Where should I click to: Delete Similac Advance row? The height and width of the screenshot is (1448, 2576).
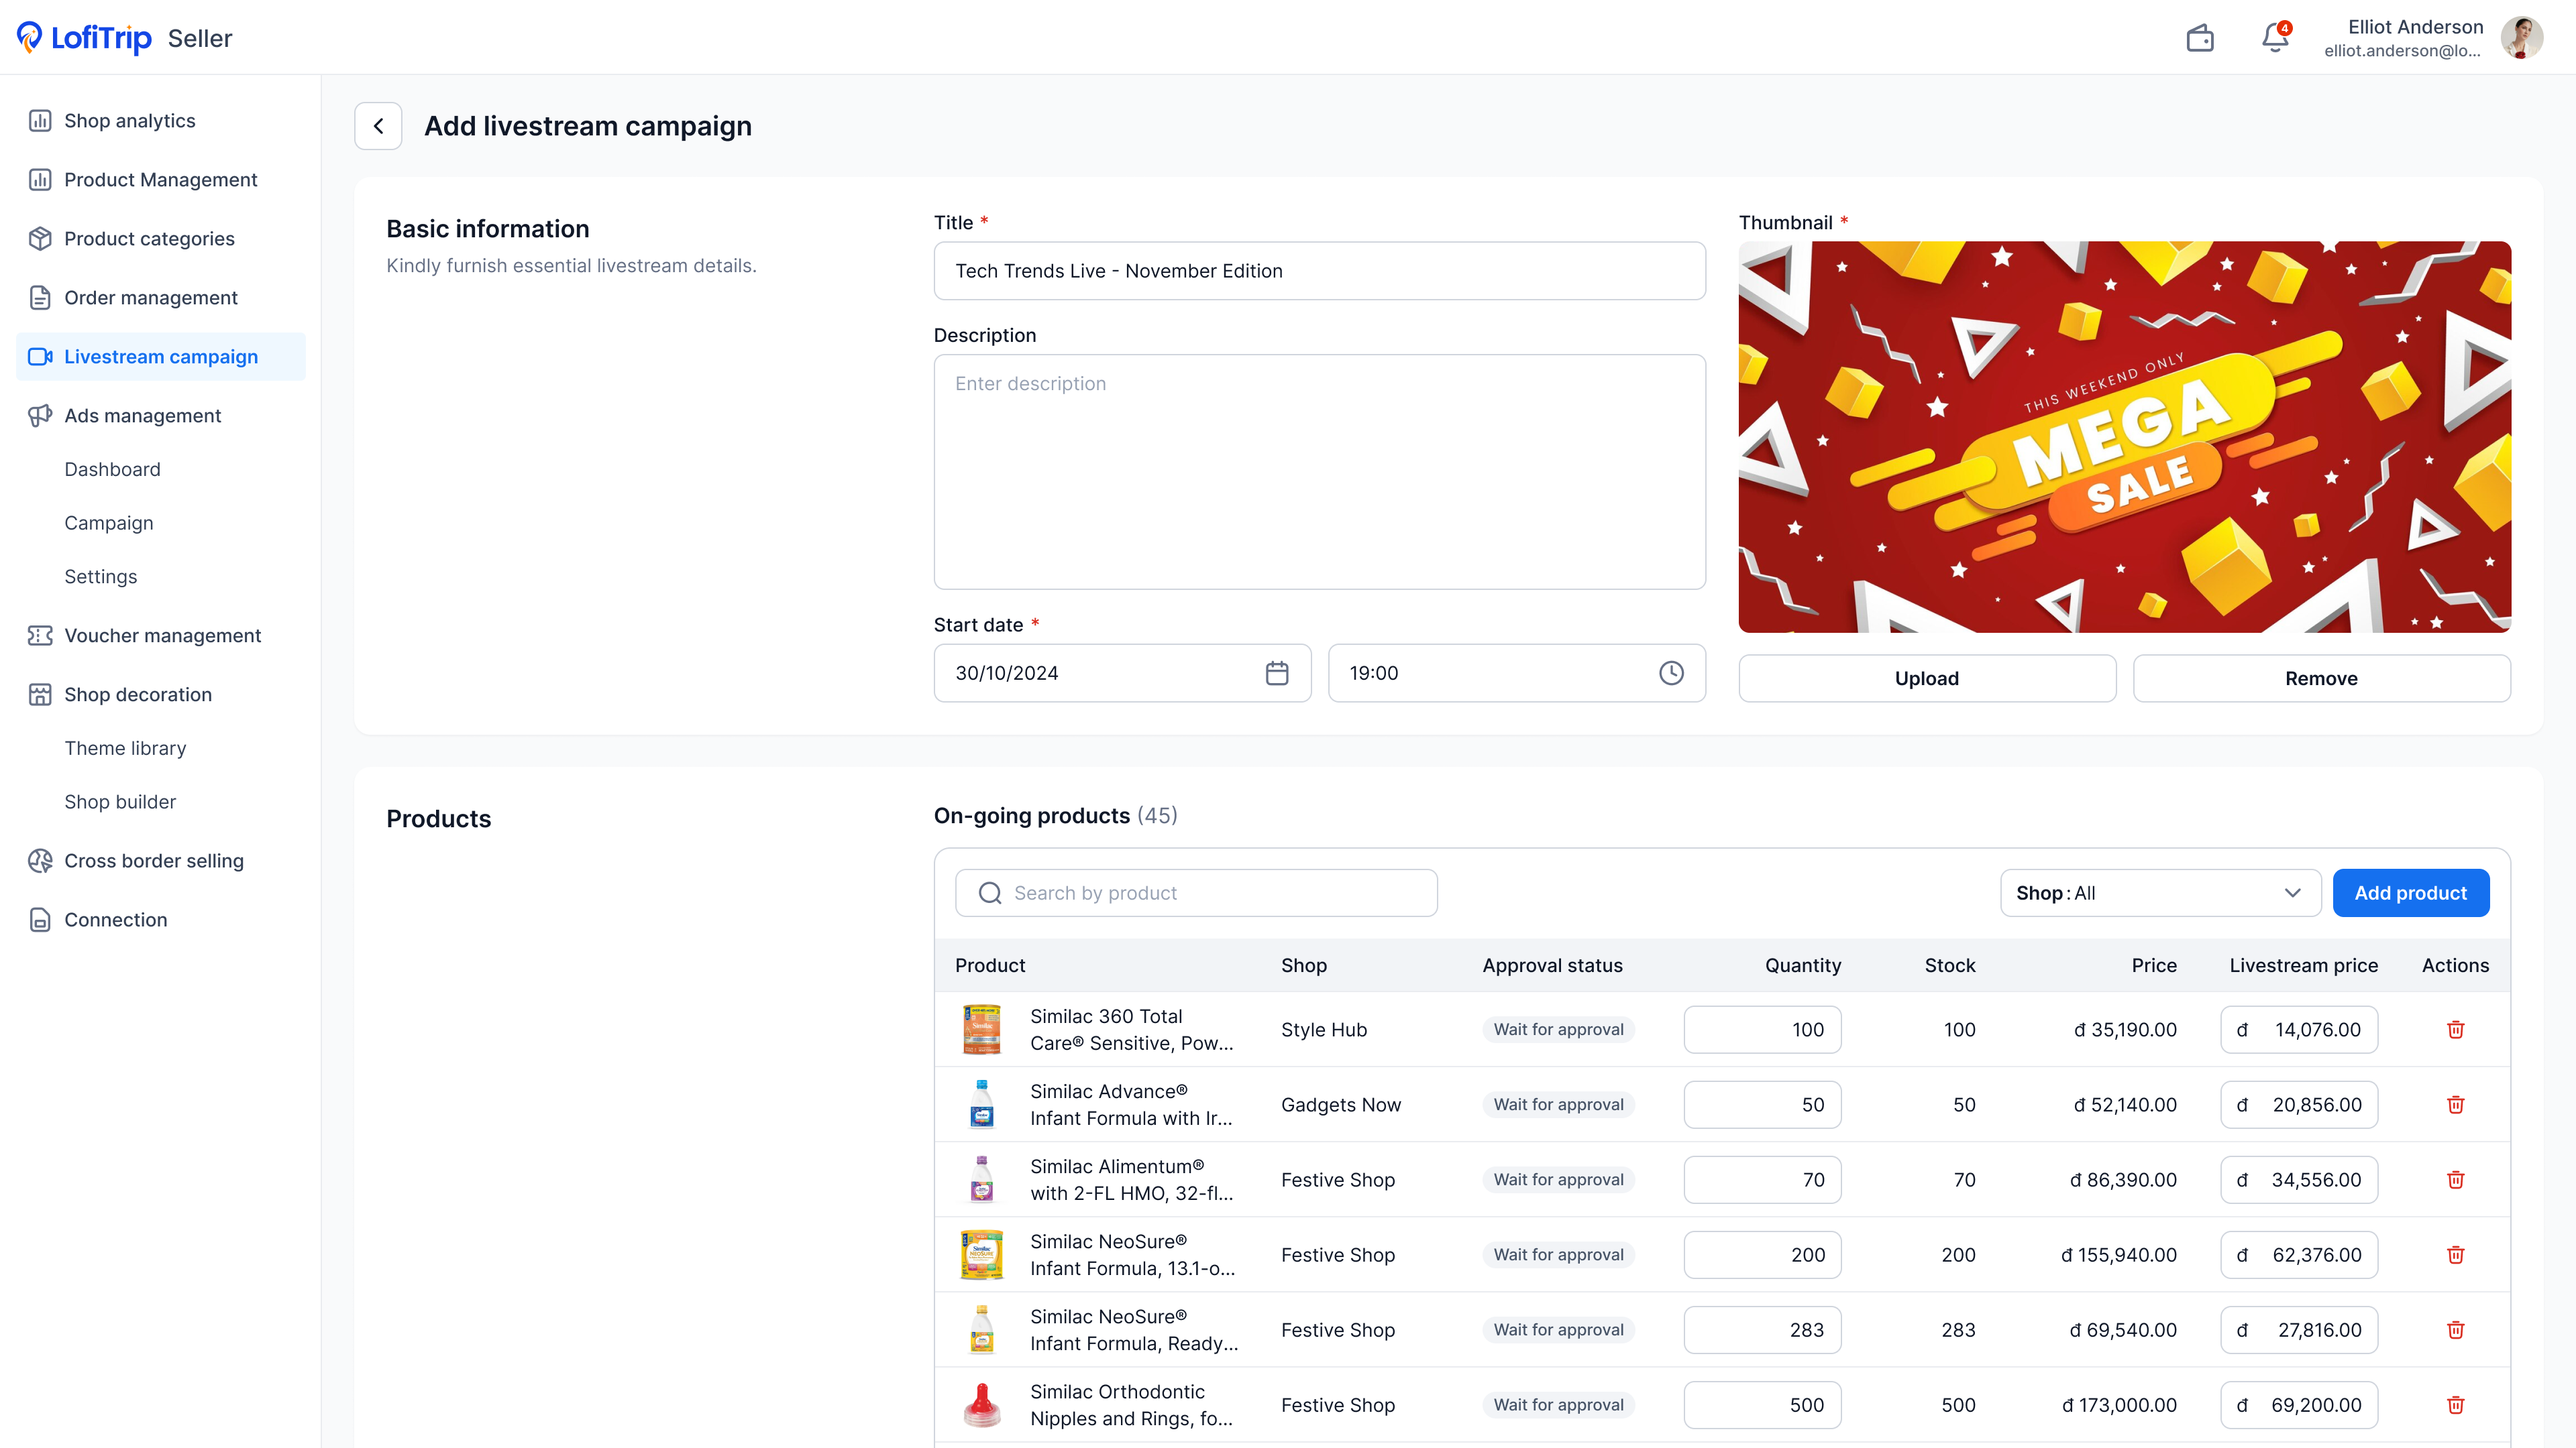pyautogui.click(x=2455, y=1104)
